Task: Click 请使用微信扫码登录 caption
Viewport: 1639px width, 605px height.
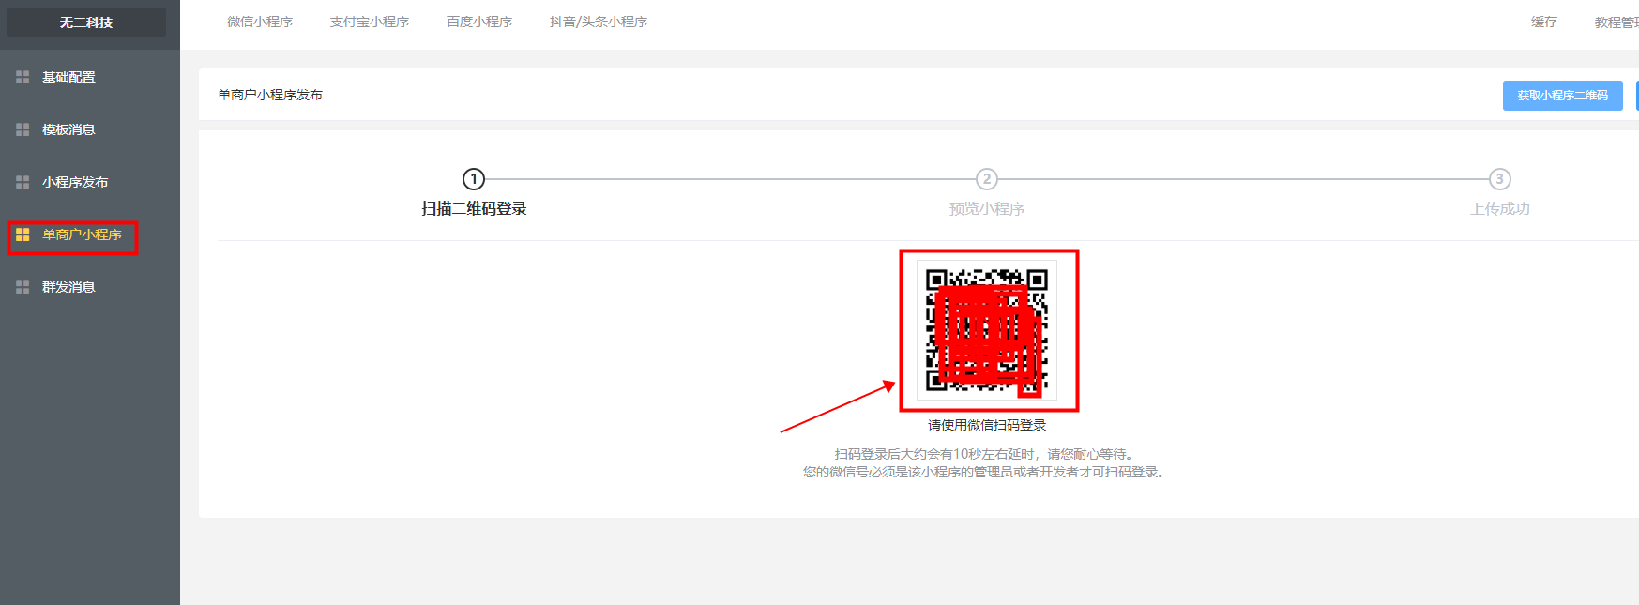Action: [x=987, y=425]
